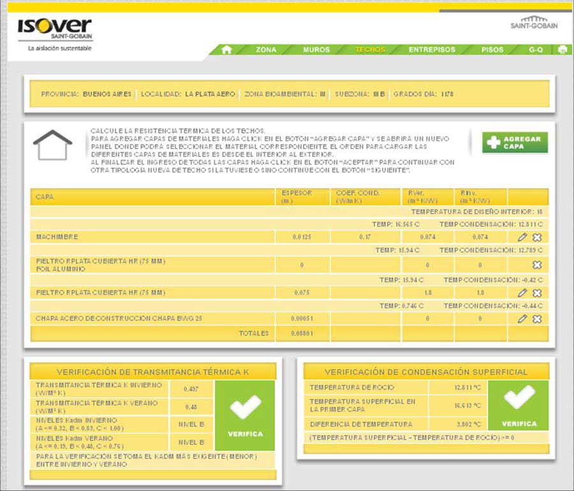The width and height of the screenshot is (574, 491).
Task: Delete the CHAPA ACERO DE CONSTRUCCION layer
Action: tap(537, 319)
